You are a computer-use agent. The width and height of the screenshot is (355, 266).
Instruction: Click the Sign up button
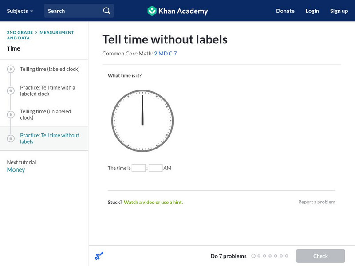pos(339,11)
